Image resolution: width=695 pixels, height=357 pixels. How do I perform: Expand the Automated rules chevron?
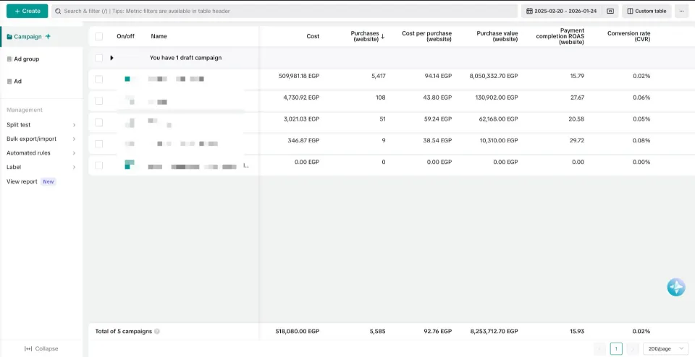point(74,153)
